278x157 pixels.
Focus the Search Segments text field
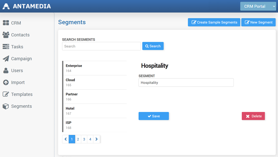click(x=101, y=46)
